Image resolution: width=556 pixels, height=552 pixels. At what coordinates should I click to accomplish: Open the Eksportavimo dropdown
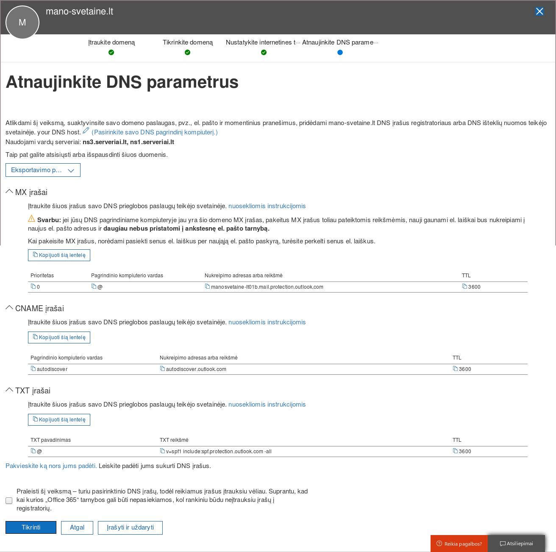43,170
